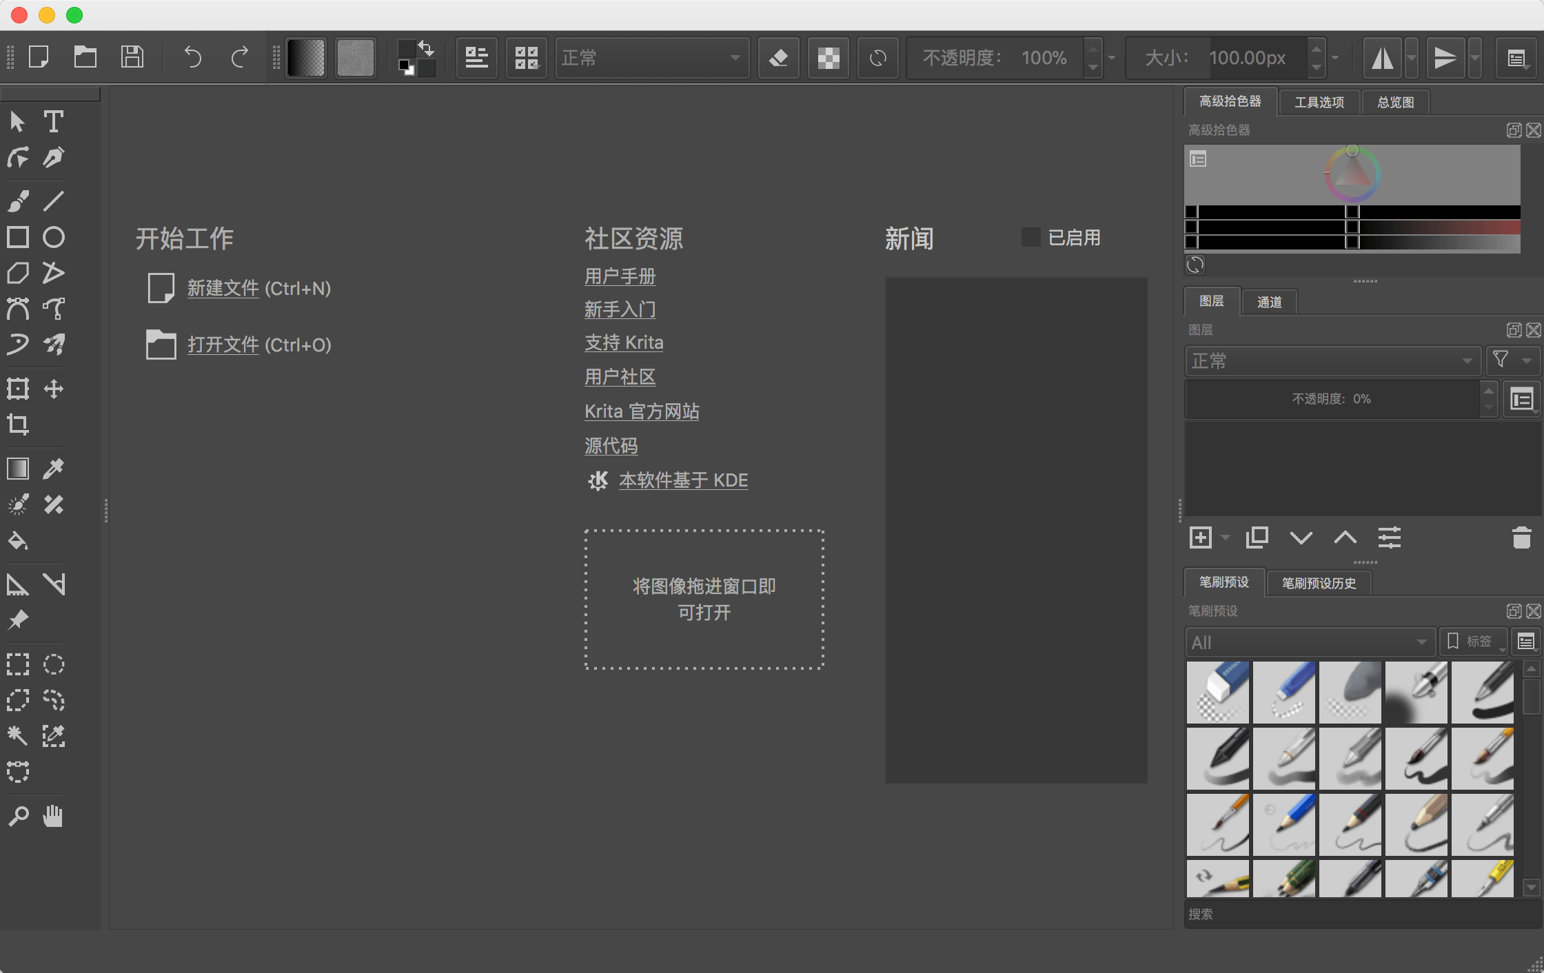Click the Redo arrow icon

(x=239, y=57)
